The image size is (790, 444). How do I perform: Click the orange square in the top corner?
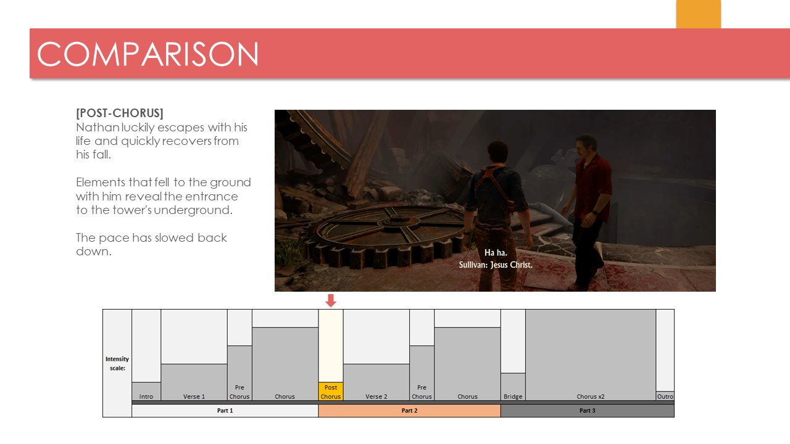click(698, 14)
